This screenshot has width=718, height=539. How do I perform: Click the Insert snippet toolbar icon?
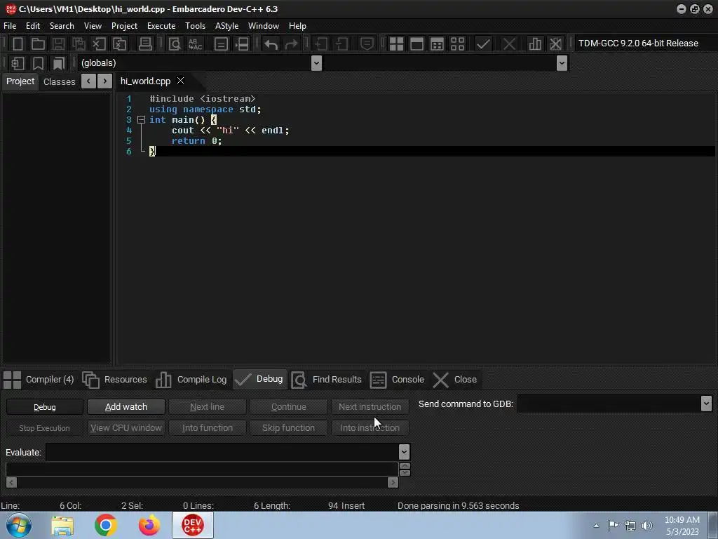(x=18, y=63)
